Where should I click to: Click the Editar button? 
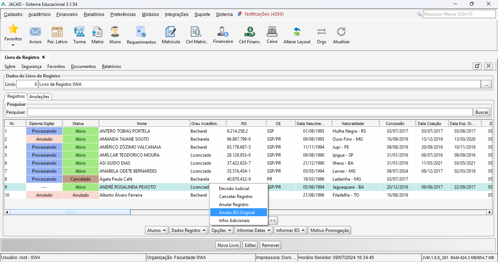coord(250,245)
